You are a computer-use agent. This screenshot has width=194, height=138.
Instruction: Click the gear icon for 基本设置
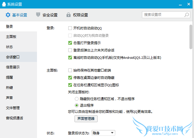pyautogui.click(x=8, y=15)
